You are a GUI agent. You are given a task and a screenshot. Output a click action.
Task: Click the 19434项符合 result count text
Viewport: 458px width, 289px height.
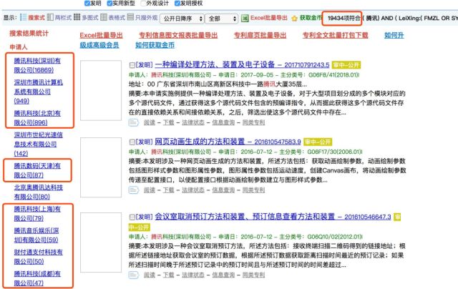click(x=343, y=18)
